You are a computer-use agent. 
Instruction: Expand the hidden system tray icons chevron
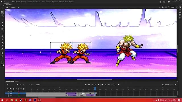[154, 100]
